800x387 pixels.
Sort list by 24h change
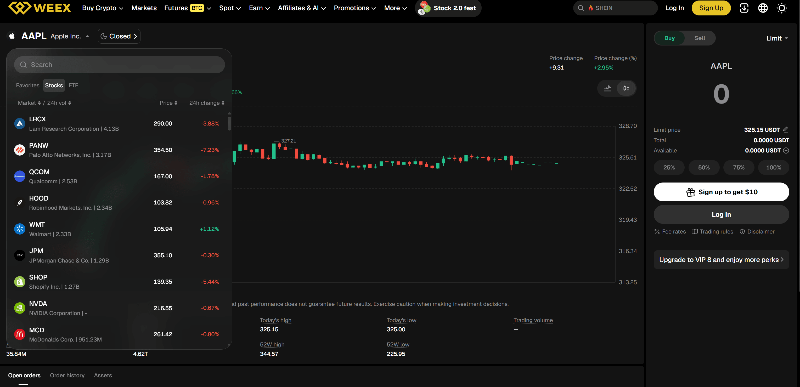click(x=206, y=103)
